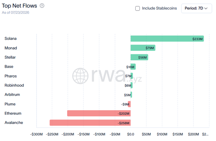Click the -$100M axis label

click(x=99, y=134)
